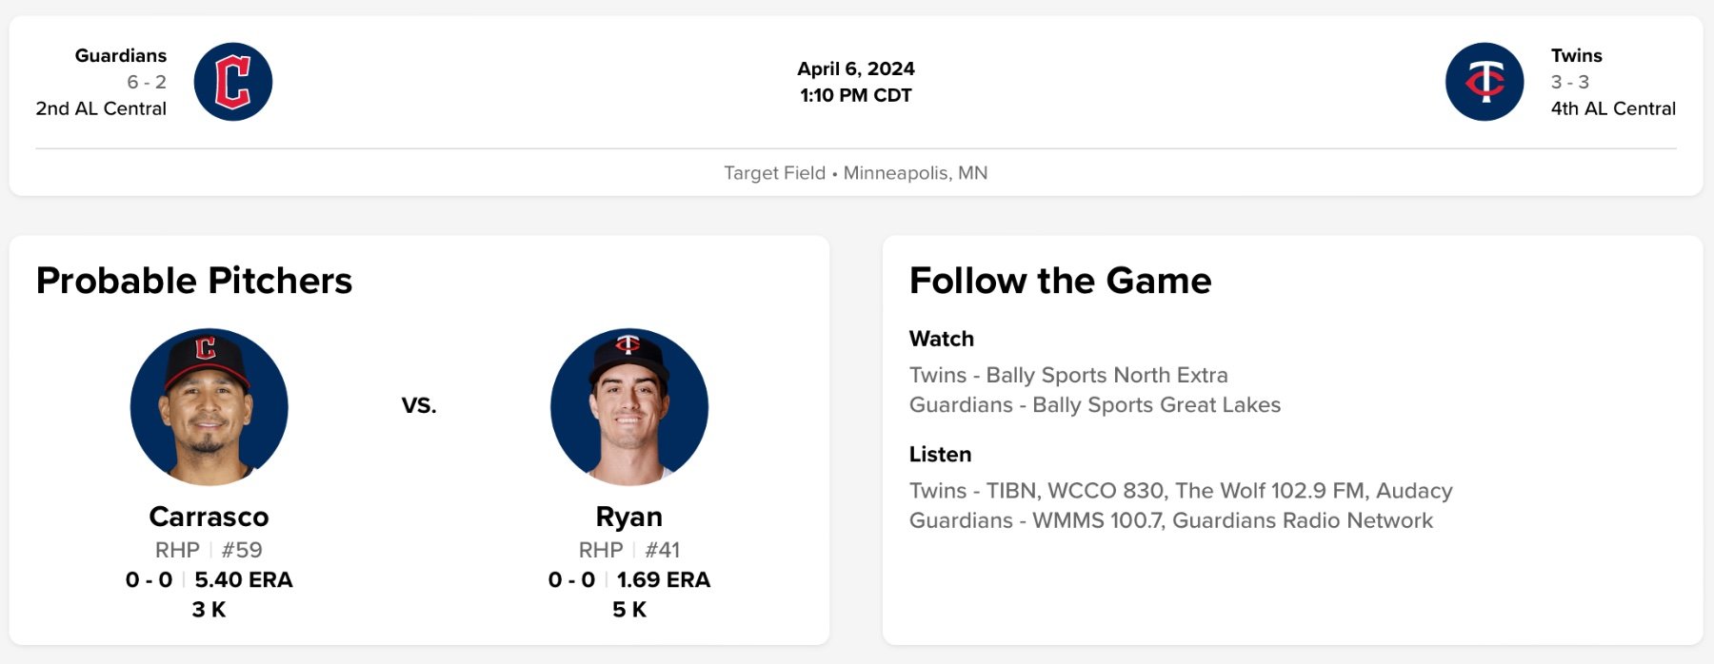Open Ryan's pitcher headshot photo
This screenshot has height=664, width=1714.
(x=629, y=407)
